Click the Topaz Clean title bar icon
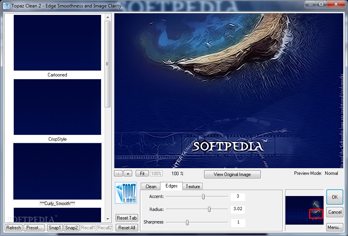This screenshot has width=348, height=236. pos(6,5)
